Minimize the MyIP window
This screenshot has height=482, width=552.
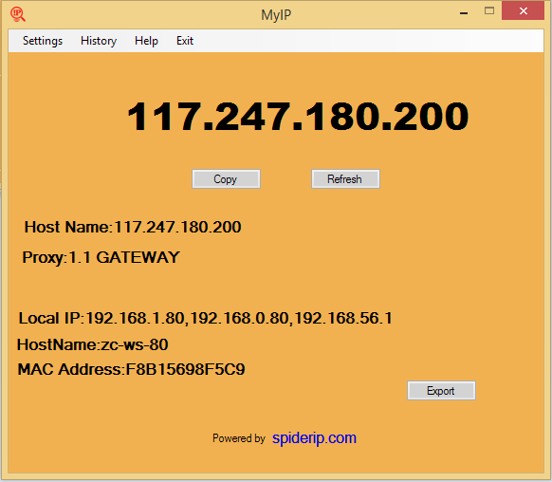pyautogui.click(x=464, y=12)
